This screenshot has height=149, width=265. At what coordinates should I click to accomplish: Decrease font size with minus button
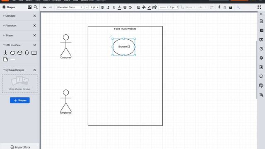tap(87, 7)
